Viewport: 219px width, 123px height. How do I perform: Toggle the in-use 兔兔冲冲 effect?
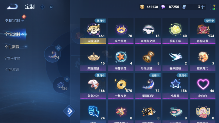point(93,86)
